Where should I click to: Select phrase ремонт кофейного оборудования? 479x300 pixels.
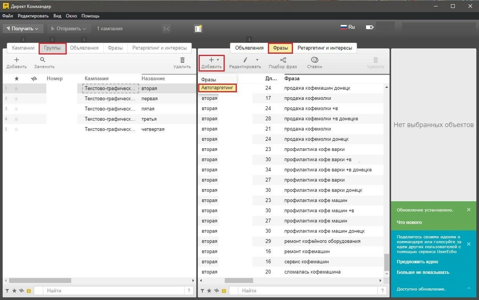[322, 241]
